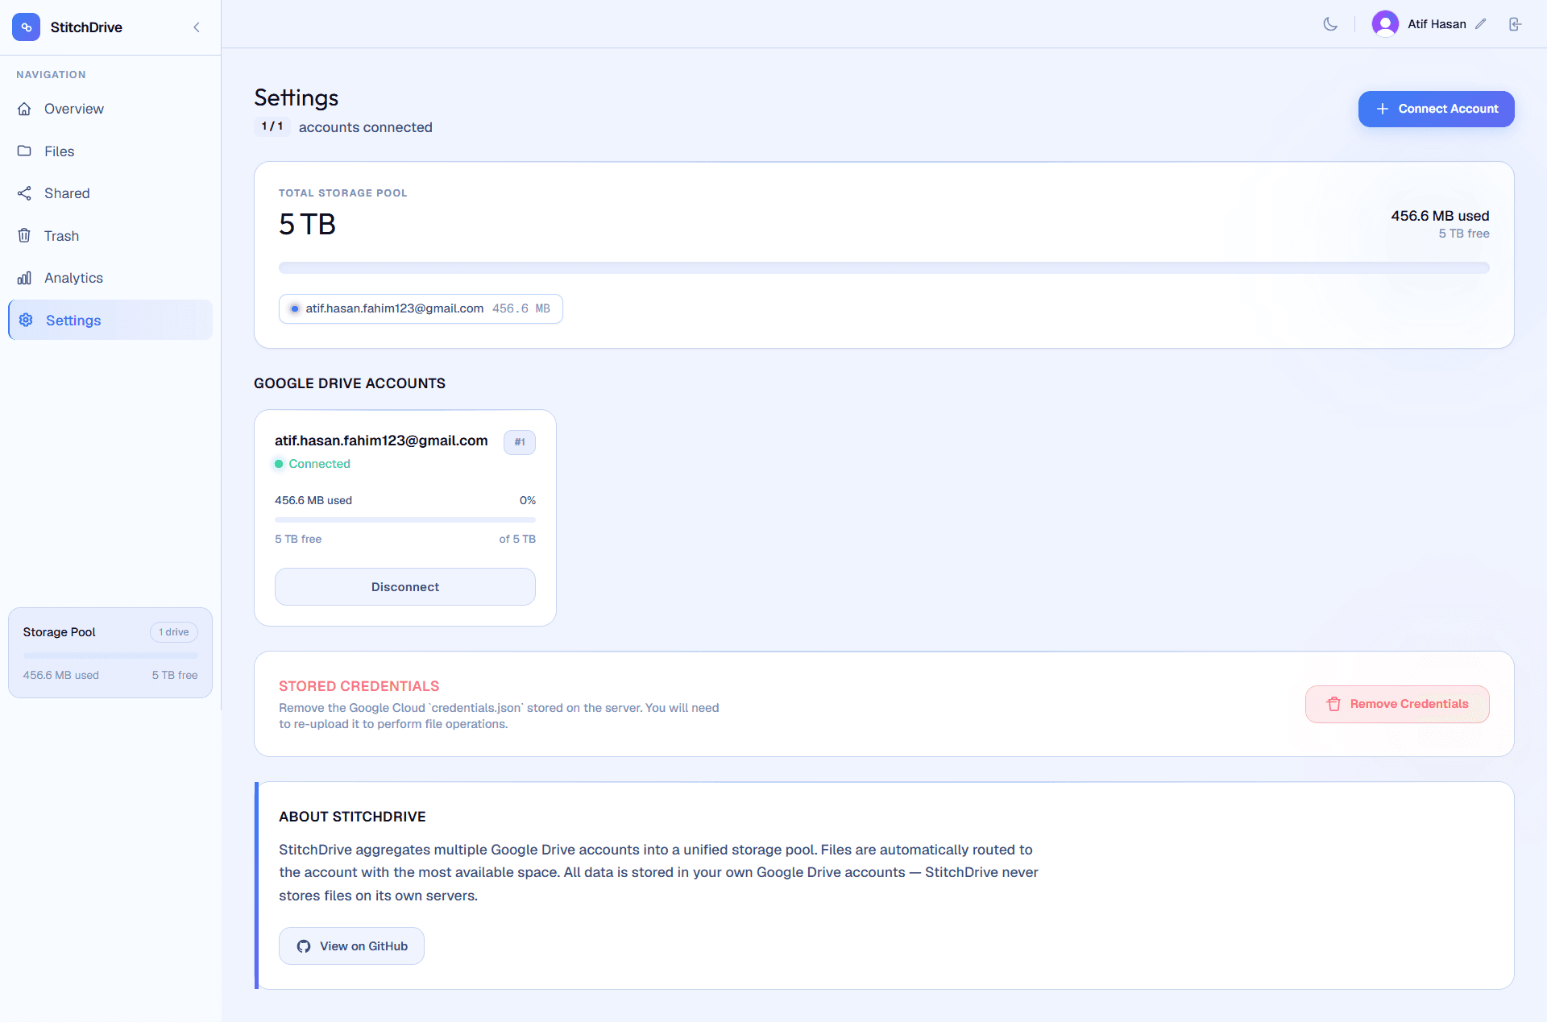
Task: Log out using the exit icon
Action: tap(1515, 24)
